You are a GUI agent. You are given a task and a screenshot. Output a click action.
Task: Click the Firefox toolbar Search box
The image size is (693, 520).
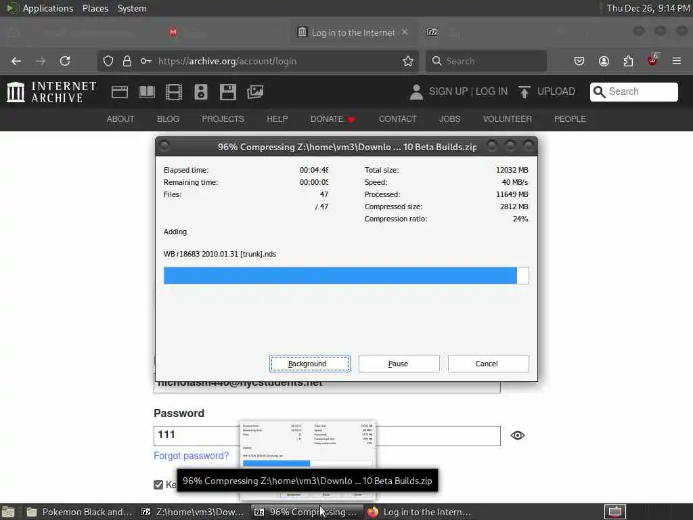[x=486, y=61]
